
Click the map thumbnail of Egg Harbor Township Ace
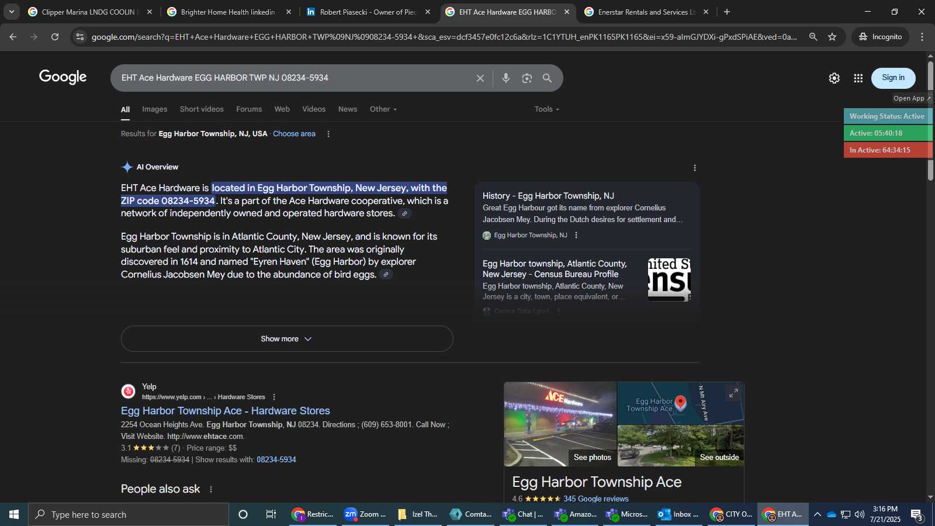[681, 403]
